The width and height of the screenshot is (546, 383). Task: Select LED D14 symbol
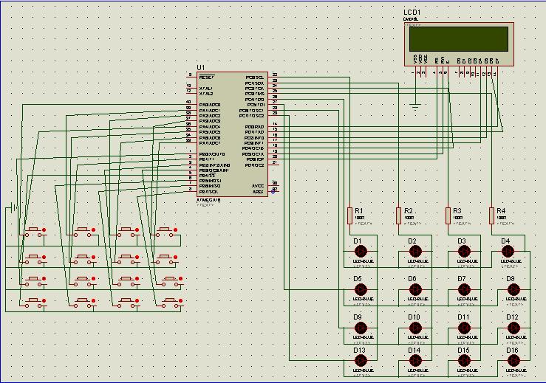(x=415, y=360)
